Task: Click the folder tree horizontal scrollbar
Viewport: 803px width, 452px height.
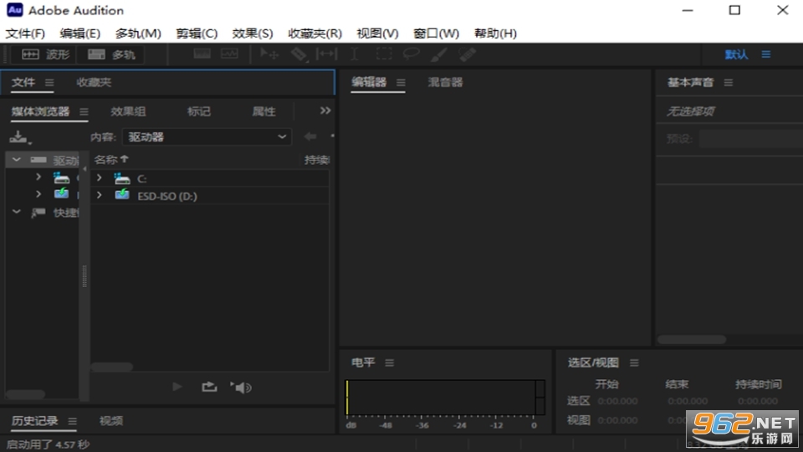Action: click(x=26, y=394)
